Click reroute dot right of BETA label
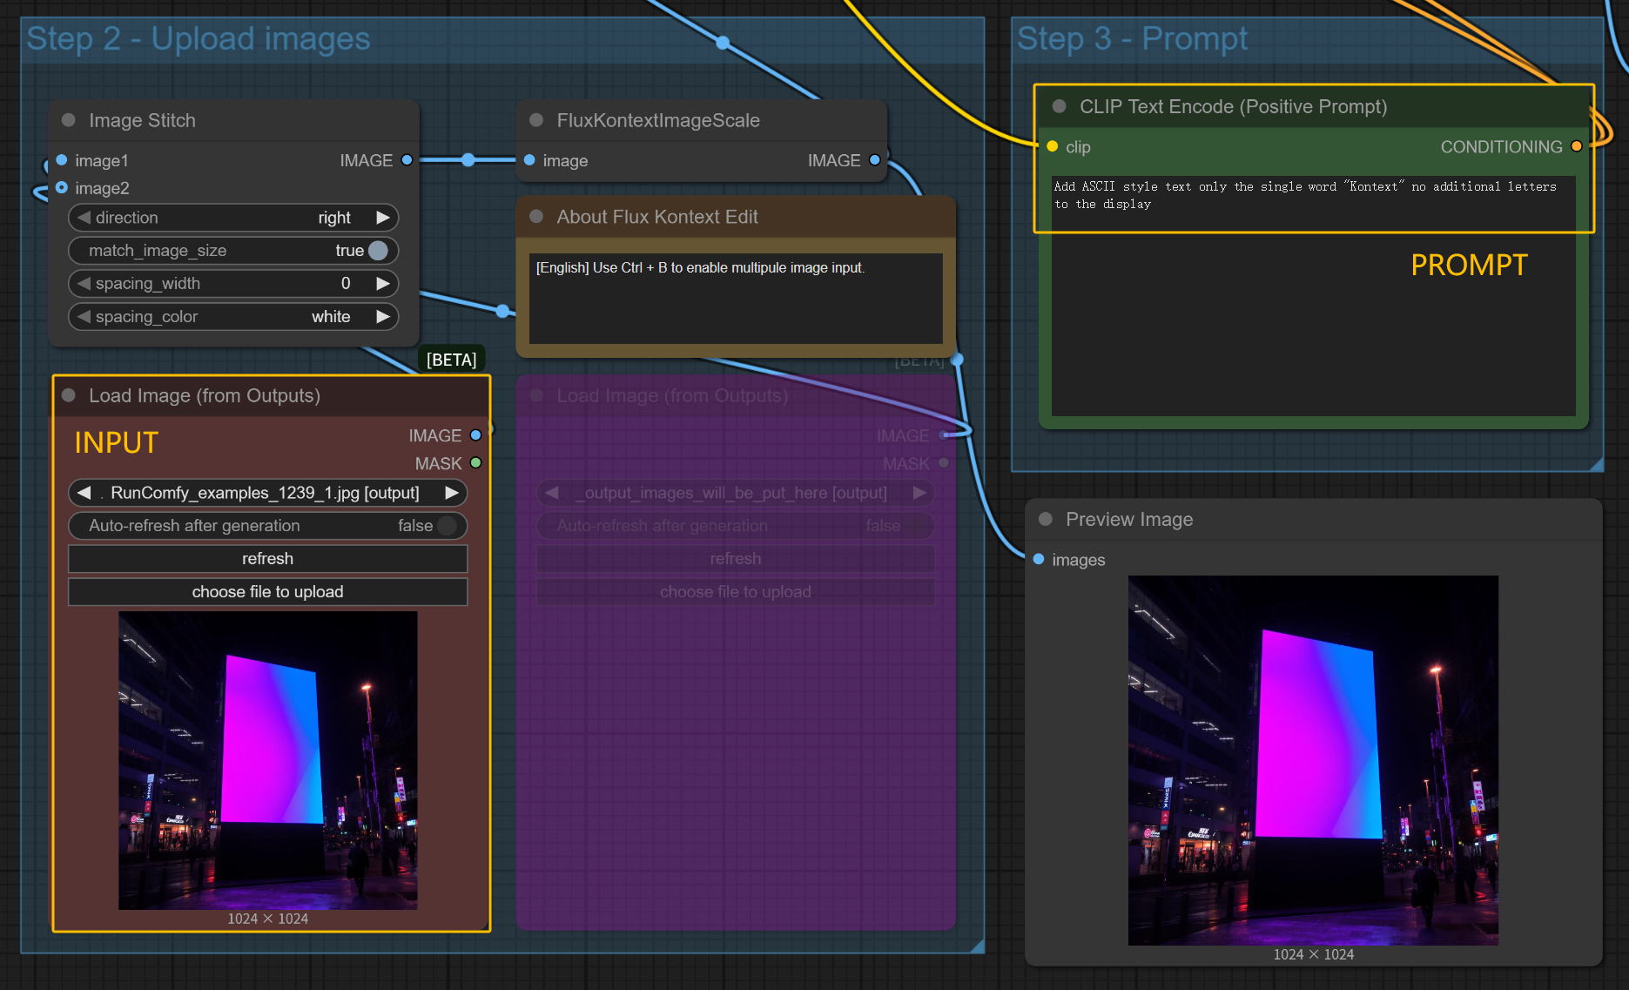The height and width of the screenshot is (990, 1629). (957, 360)
